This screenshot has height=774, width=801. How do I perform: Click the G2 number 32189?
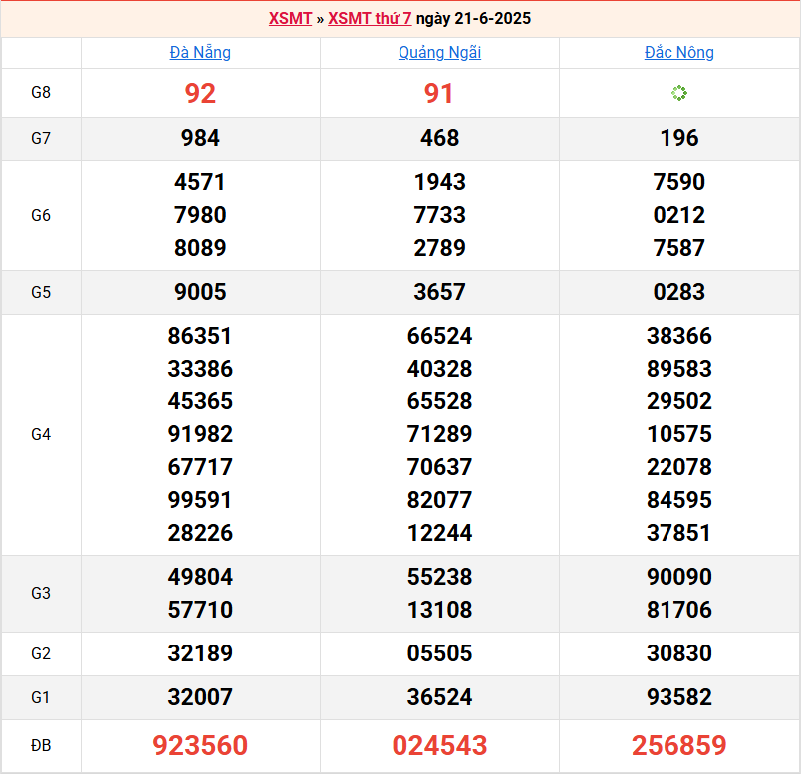pyautogui.click(x=200, y=653)
